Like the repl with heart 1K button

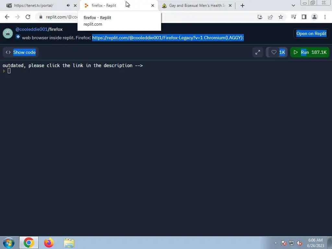[277, 52]
